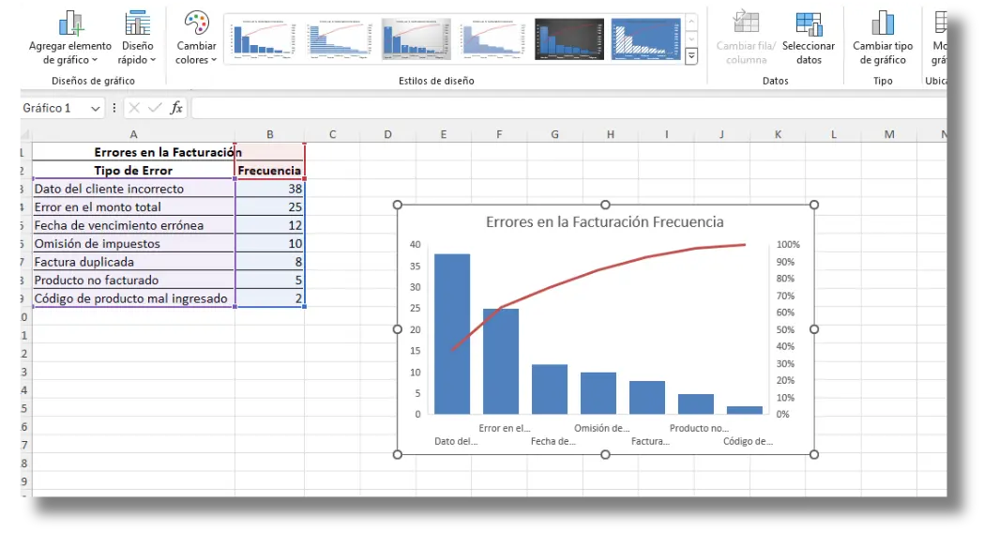Click cell 'Error en el monto total'
999x533 pixels.
(x=133, y=207)
